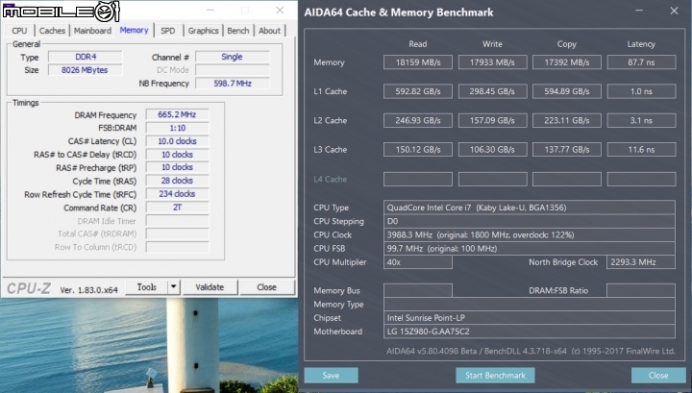Click the memory Size value 8026 MBytes
Viewport: 692px width, 393px height.
86,70
